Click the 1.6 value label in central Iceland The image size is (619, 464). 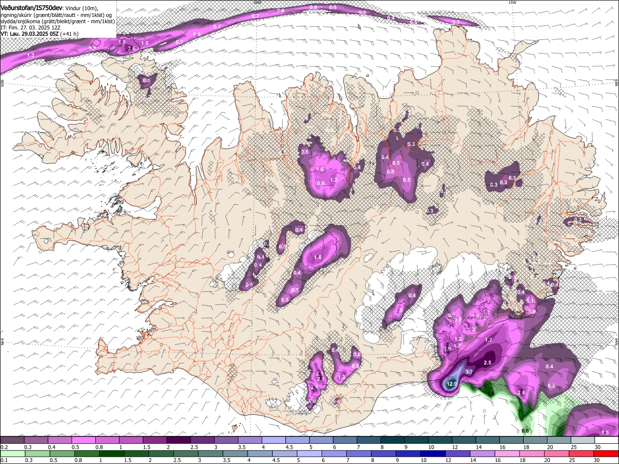click(x=318, y=258)
